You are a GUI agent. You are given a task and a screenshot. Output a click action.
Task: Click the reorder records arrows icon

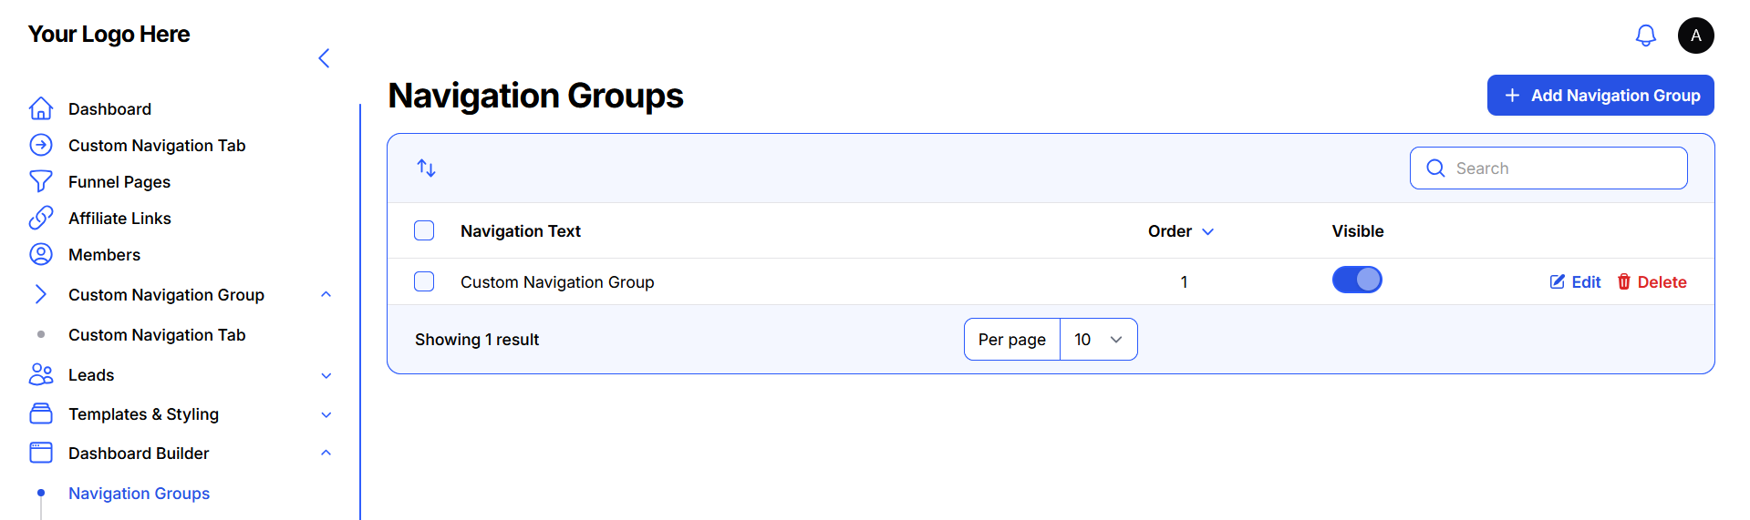click(x=426, y=168)
